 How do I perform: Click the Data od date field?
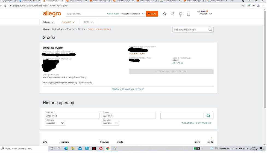pyautogui.click(x=72, y=116)
